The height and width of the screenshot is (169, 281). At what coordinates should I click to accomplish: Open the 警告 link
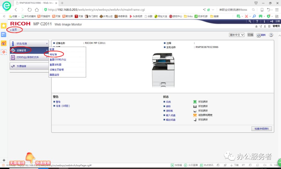point(58,102)
